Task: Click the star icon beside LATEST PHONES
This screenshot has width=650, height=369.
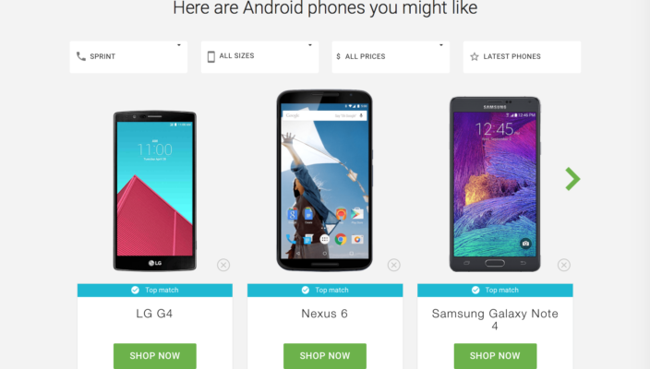Action: point(475,57)
